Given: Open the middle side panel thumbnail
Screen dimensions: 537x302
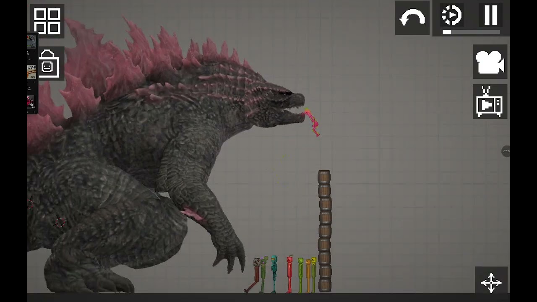Looking at the screenshot, I should coord(31,72).
